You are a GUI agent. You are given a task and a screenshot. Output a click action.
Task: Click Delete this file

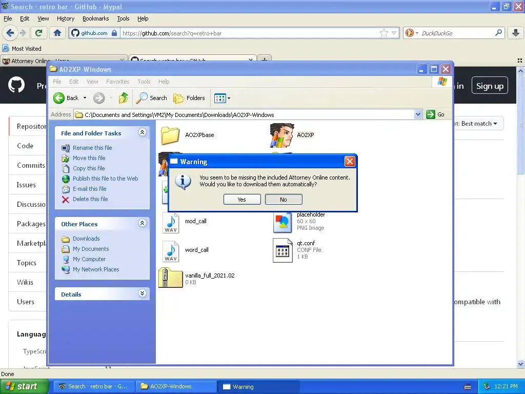90,199
